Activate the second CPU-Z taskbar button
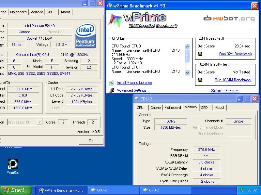This screenshot has width=261, height=195. tap(165, 190)
